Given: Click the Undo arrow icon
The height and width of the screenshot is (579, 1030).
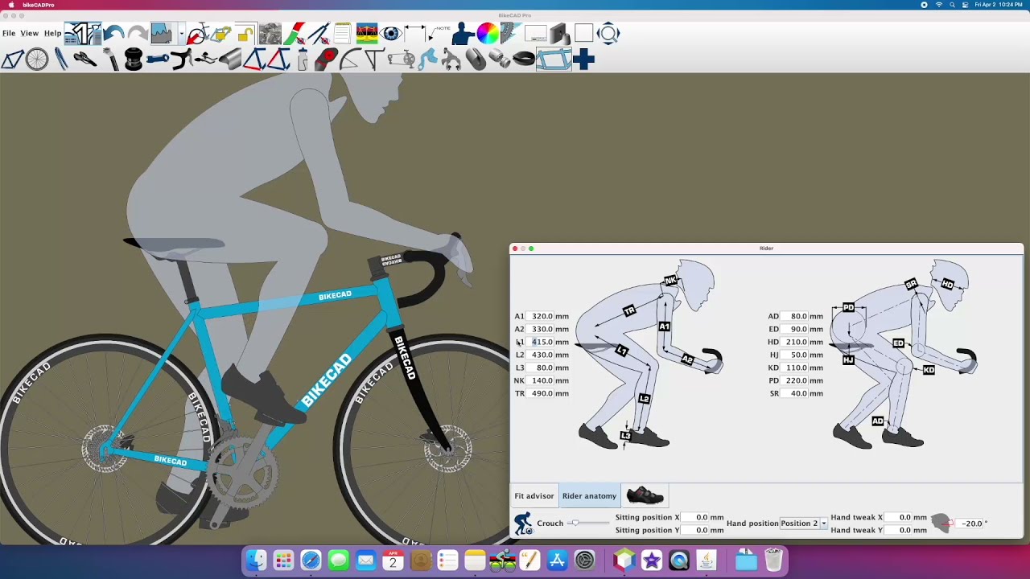Looking at the screenshot, I should pyautogui.click(x=113, y=34).
